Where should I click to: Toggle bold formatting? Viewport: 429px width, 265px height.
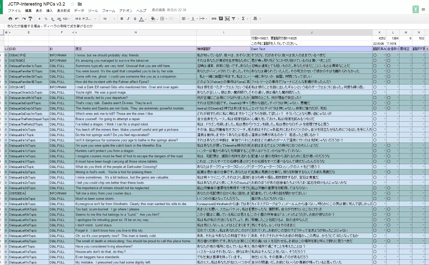pos(122,19)
